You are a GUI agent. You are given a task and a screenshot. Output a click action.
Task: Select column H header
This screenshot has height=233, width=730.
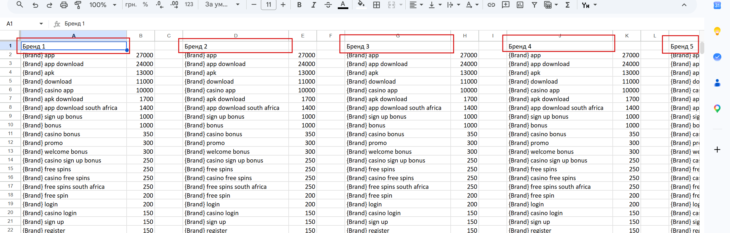pyautogui.click(x=465, y=36)
